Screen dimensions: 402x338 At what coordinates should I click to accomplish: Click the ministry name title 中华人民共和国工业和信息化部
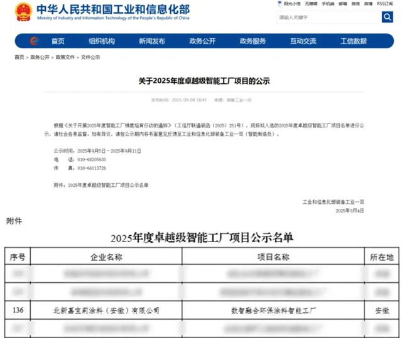pos(113,9)
